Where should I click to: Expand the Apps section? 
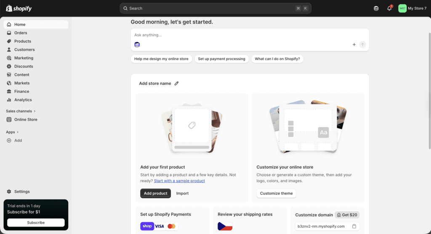point(12,132)
